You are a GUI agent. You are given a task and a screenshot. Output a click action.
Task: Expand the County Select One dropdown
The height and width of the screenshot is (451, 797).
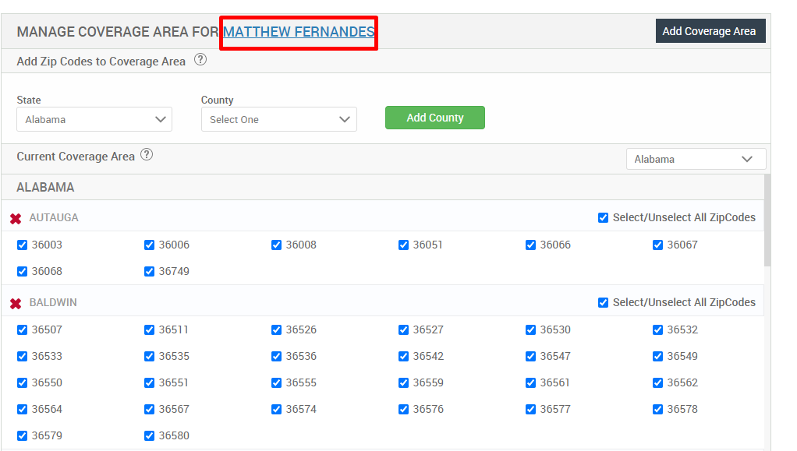click(x=278, y=119)
